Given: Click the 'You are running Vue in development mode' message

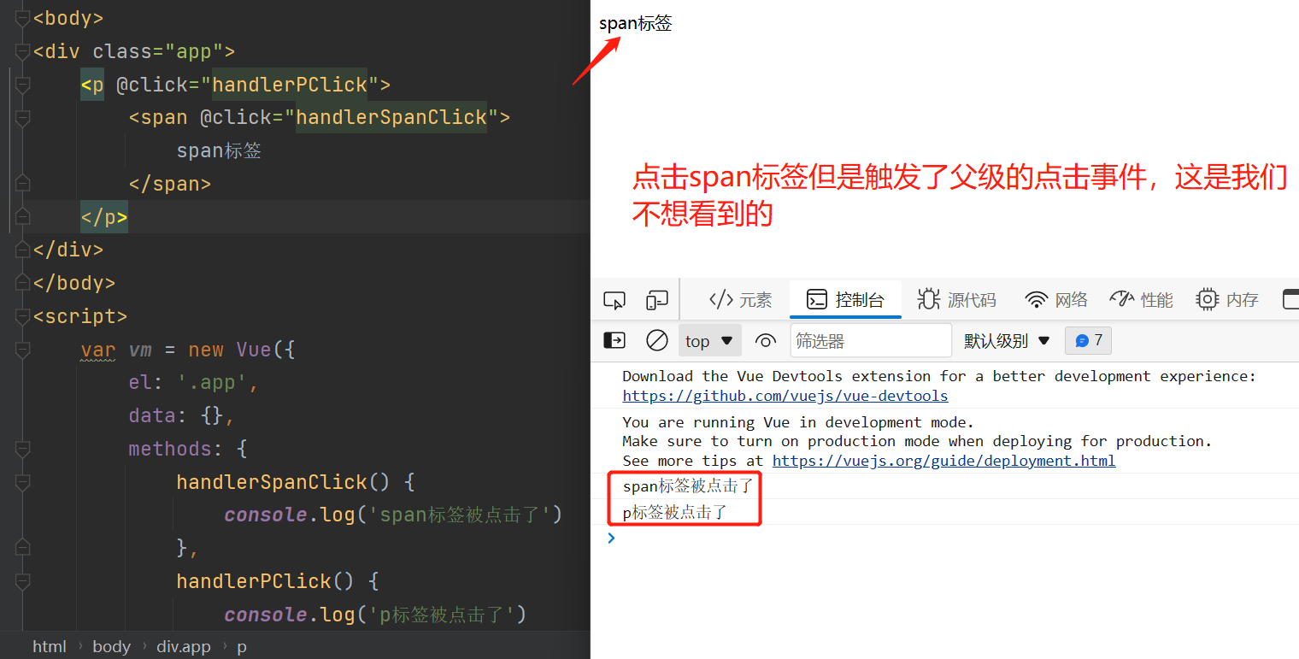Looking at the screenshot, I should pos(798,422).
